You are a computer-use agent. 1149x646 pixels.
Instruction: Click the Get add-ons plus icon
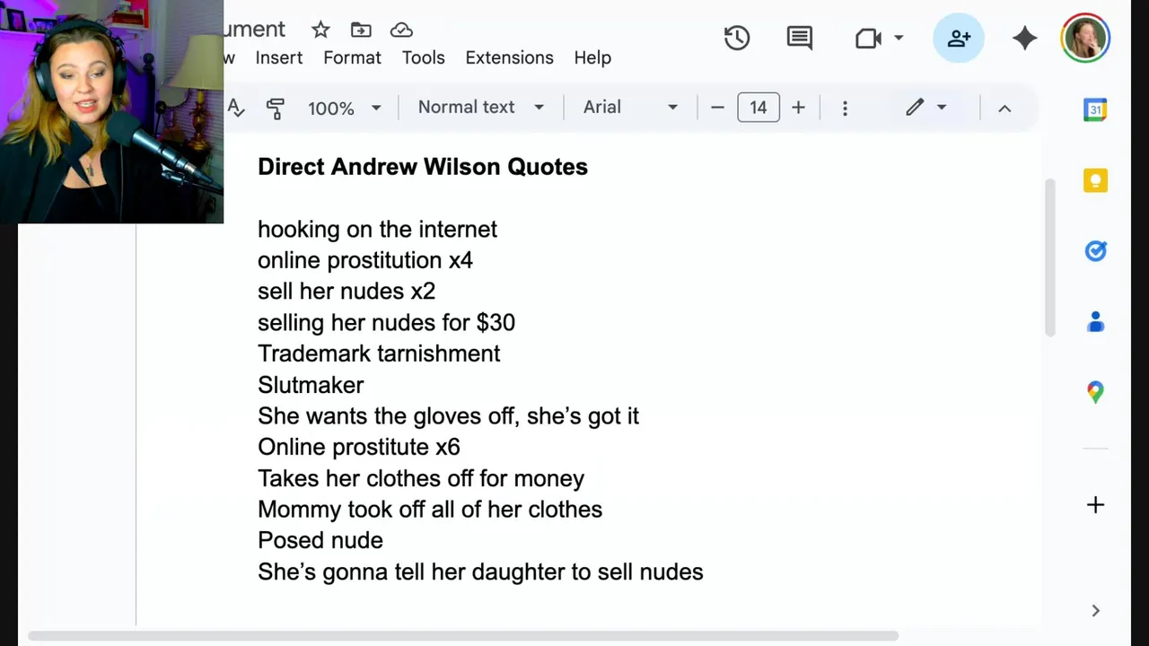[x=1095, y=504]
